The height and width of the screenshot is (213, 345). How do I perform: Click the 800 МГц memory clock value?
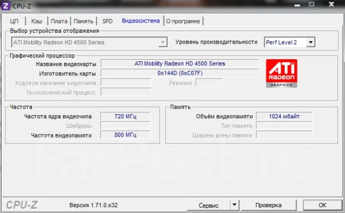click(125, 135)
